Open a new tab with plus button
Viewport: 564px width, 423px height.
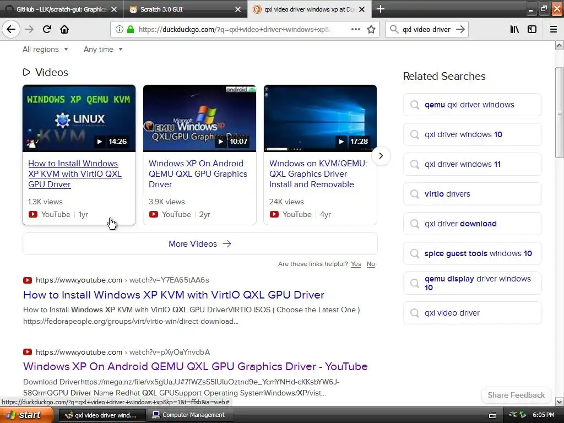[381, 9]
